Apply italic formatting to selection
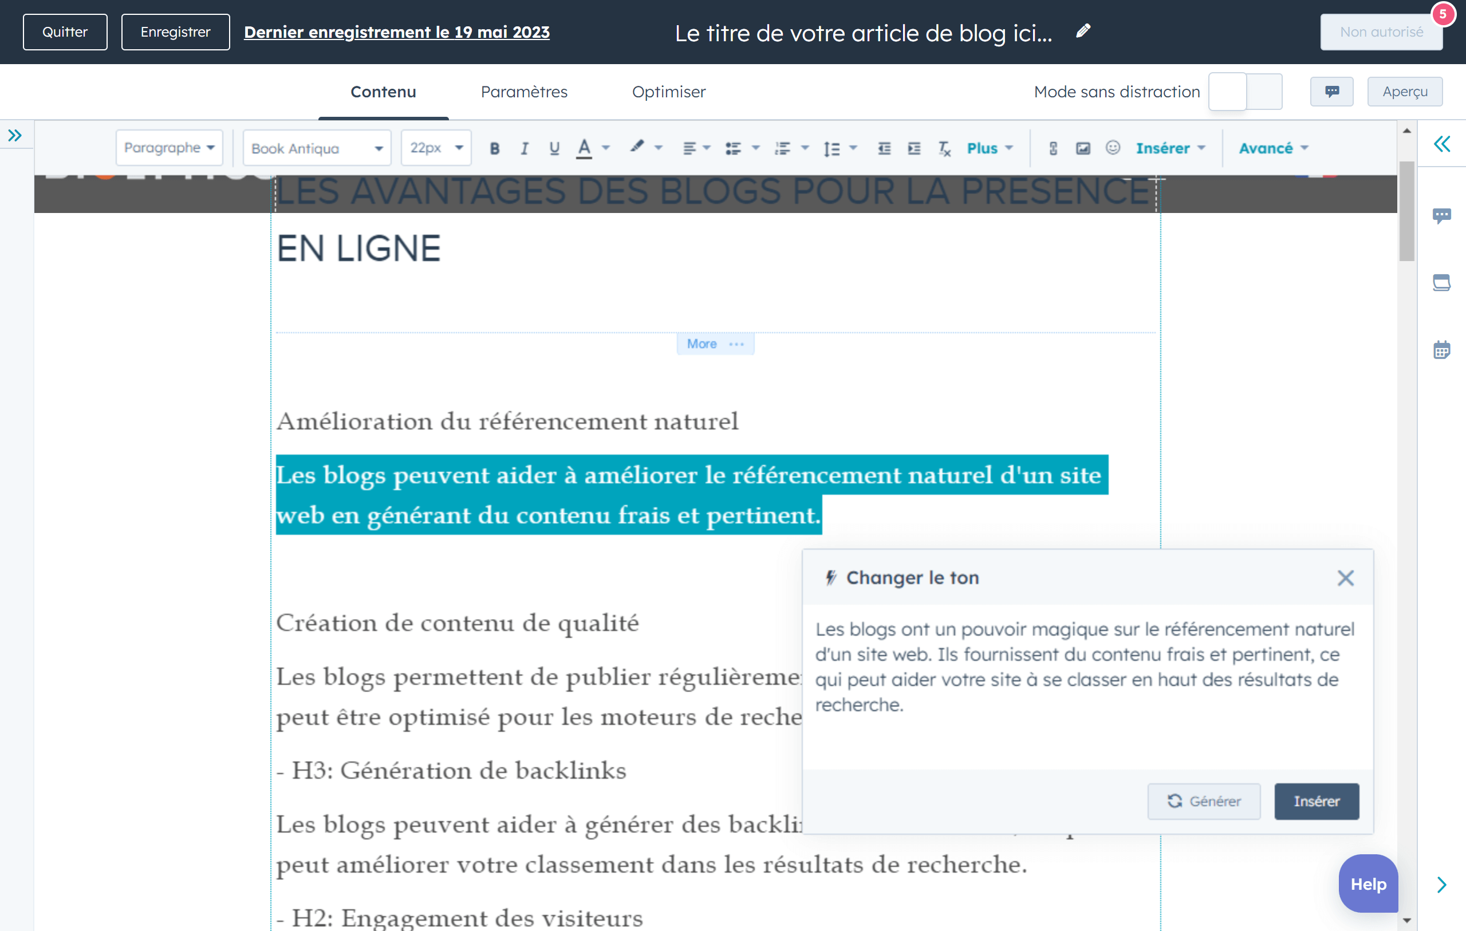 (524, 148)
